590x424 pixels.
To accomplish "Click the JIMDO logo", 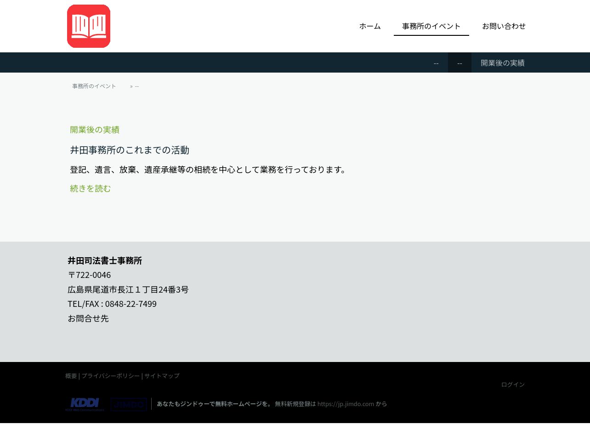I will click(129, 404).
